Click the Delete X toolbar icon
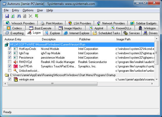This screenshot has width=162, height=117. click(x=31, y=16)
